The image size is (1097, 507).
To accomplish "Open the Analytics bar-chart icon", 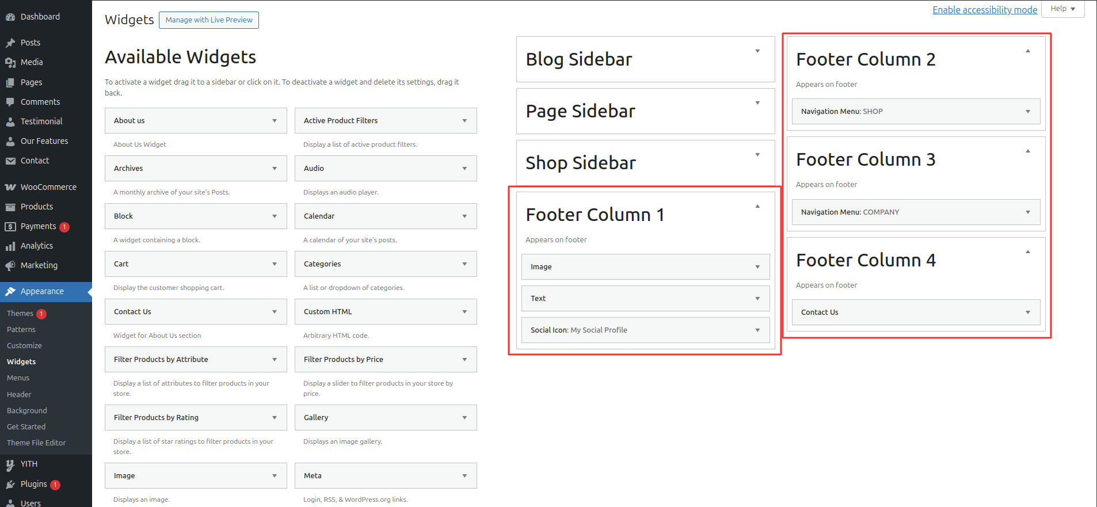I will tap(11, 245).
